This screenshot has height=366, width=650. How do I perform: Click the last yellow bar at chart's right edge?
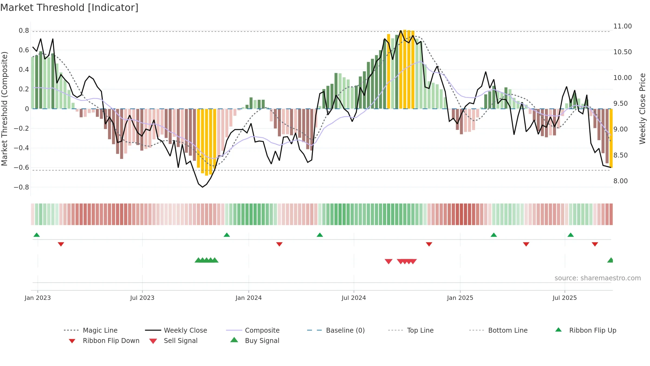(611, 138)
